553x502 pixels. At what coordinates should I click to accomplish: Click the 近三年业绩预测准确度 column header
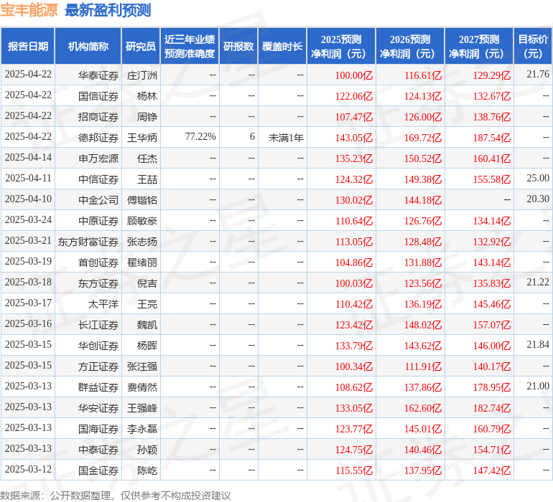190,47
